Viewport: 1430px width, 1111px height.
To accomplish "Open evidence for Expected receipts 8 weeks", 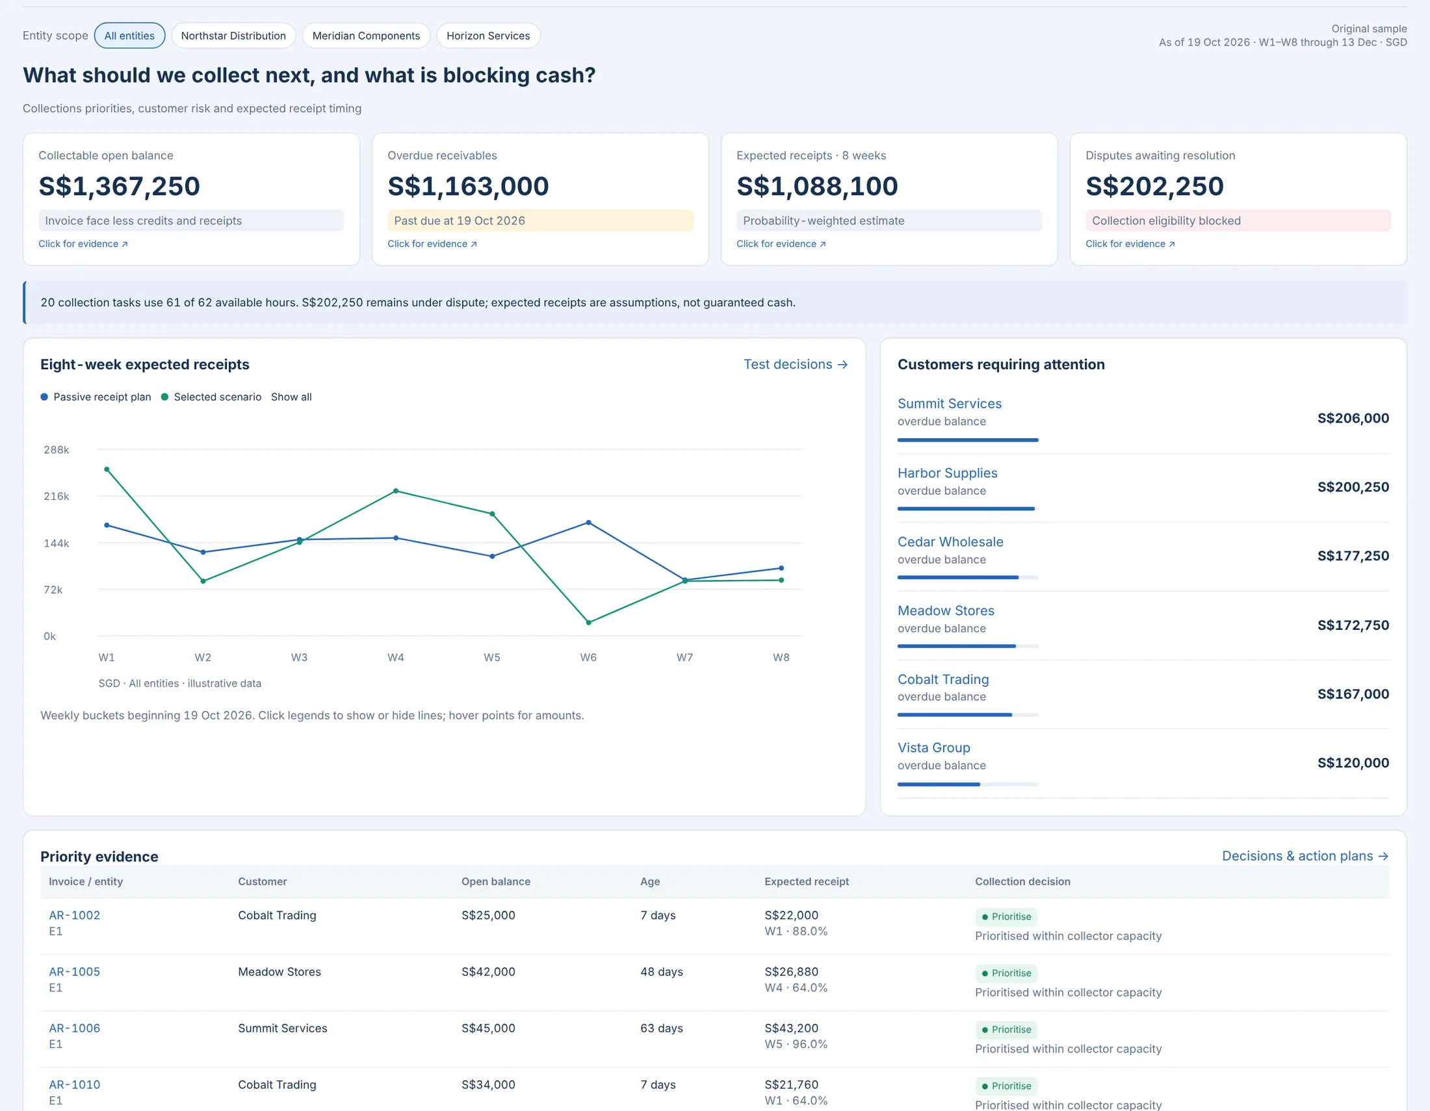I will point(781,244).
